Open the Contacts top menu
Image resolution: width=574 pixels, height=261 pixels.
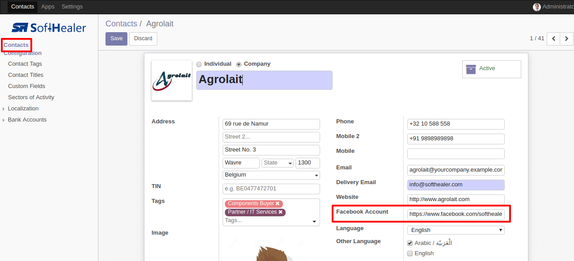[22, 7]
